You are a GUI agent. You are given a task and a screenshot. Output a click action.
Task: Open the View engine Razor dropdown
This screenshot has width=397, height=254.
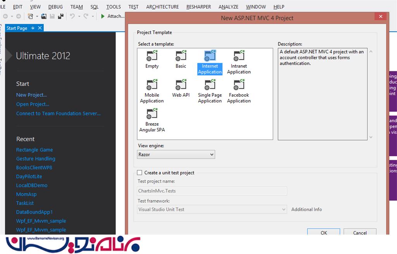(x=176, y=154)
